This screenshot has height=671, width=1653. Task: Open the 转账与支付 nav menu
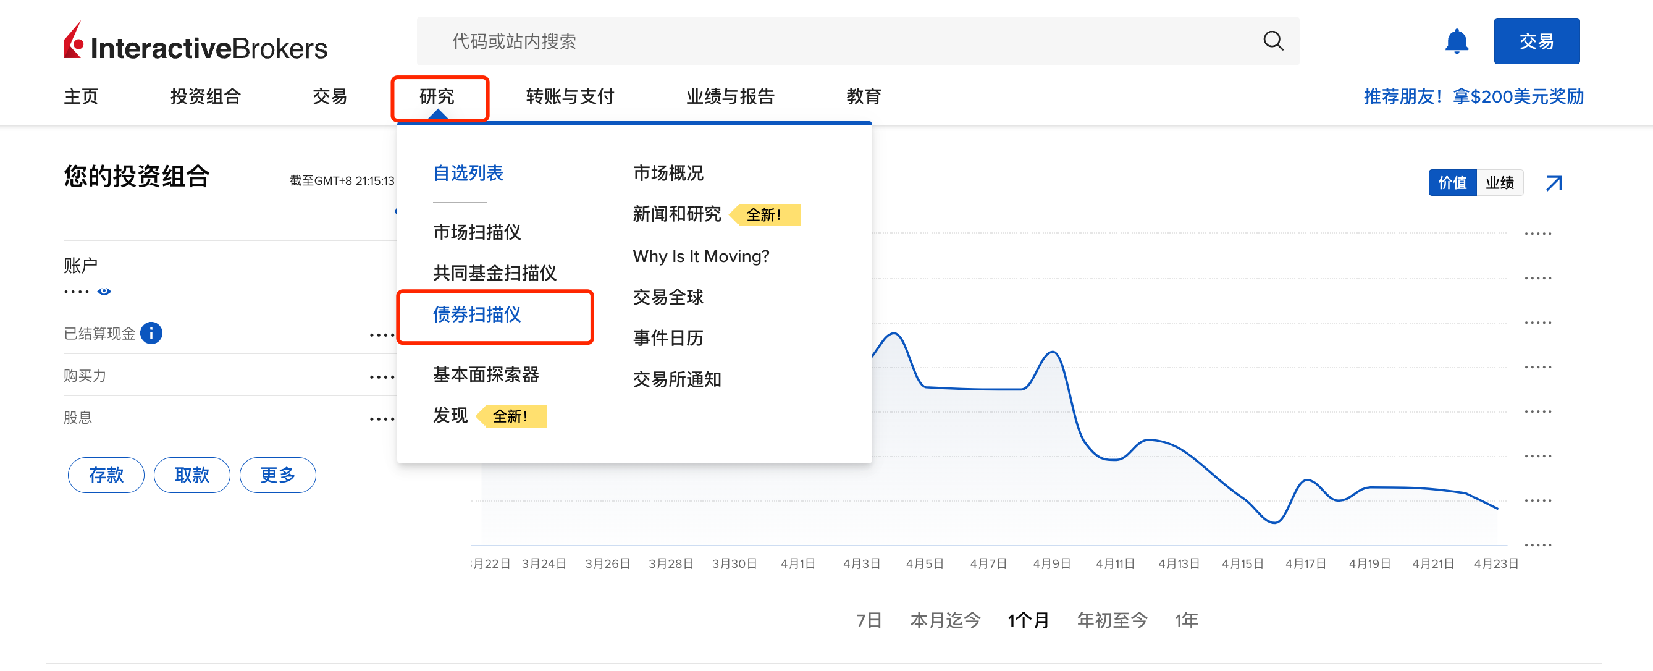[570, 96]
